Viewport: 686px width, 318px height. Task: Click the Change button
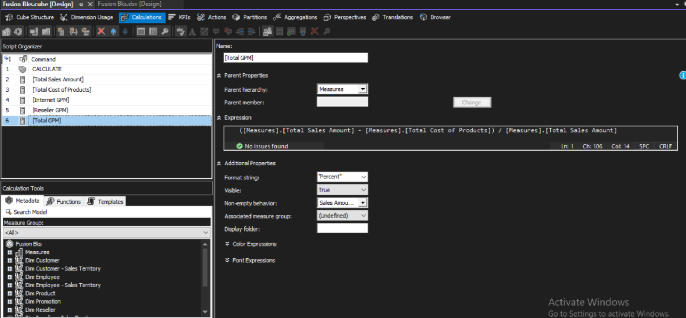click(x=472, y=103)
